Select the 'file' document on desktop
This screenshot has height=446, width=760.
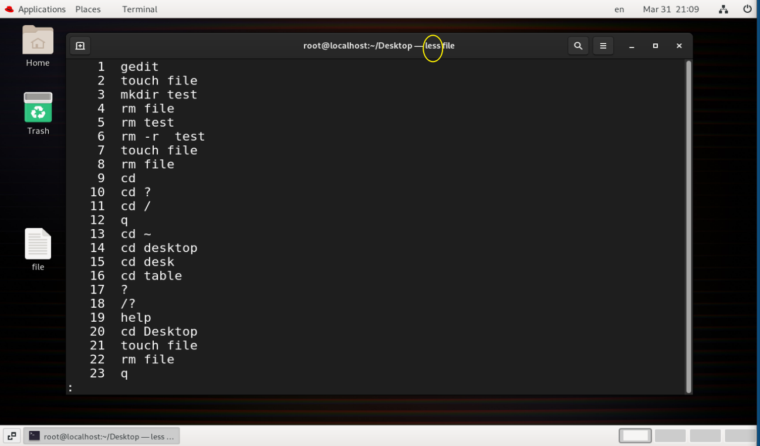coord(38,250)
